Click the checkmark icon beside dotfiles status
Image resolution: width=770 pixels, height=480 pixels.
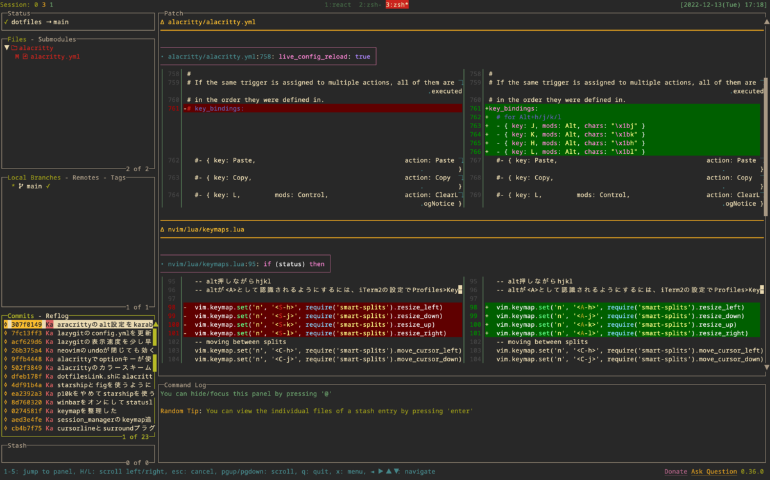coord(6,22)
